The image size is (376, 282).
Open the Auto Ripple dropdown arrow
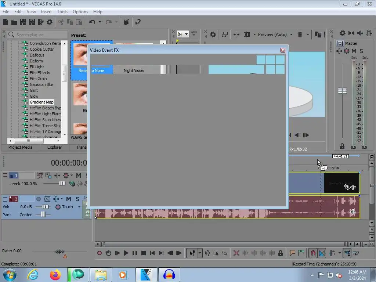click(340, 253)
